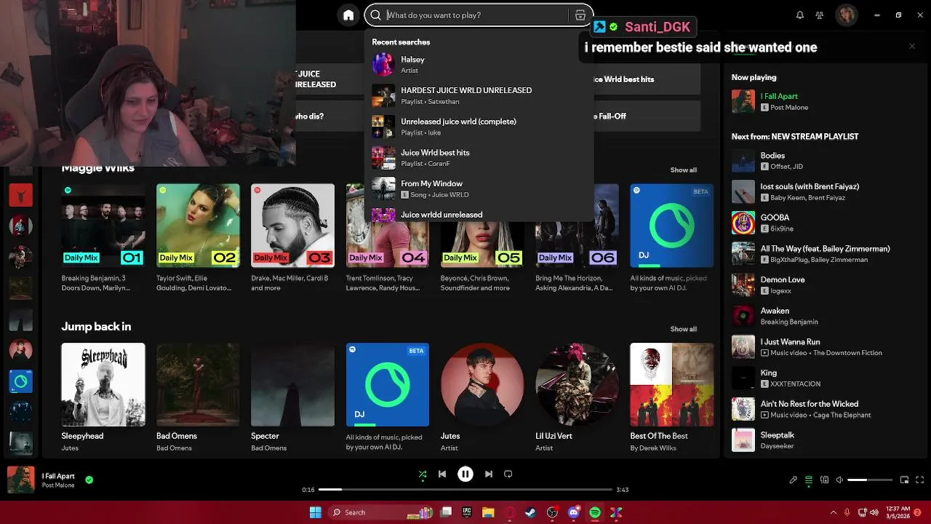Seek on the song progress bar

point(465,490)
